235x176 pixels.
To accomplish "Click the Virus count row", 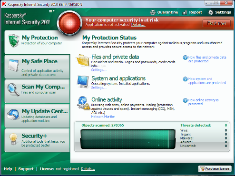I will tap(204, 130).
